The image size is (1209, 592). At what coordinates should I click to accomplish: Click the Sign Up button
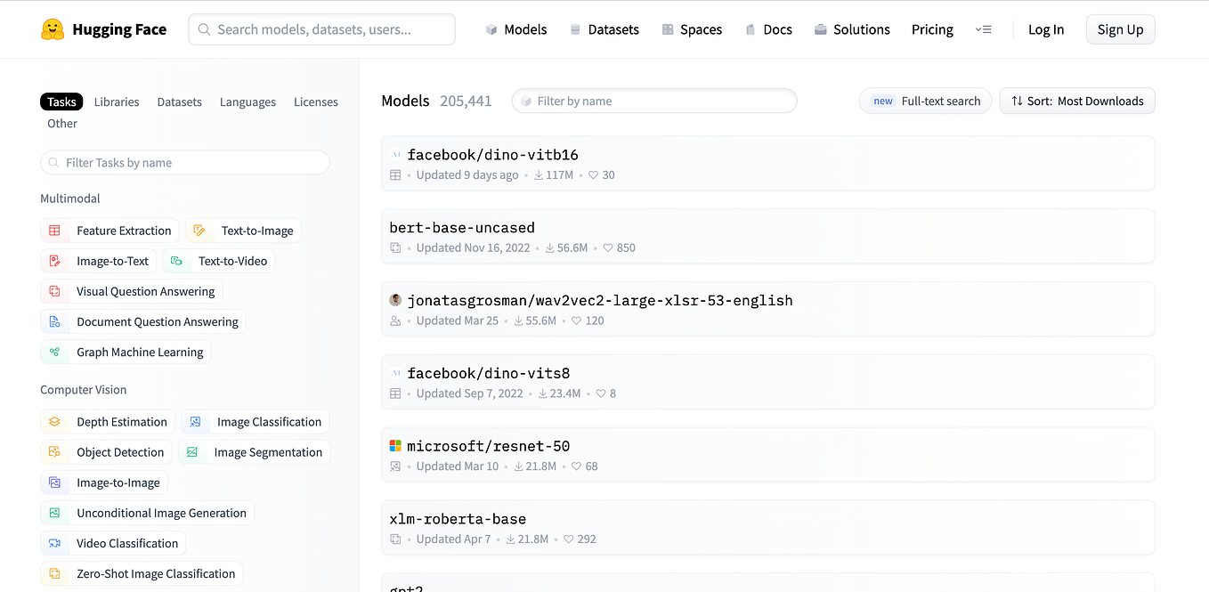[x=1119, y=28]
